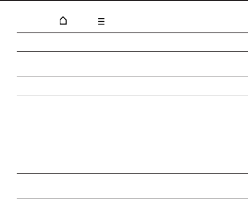
Task: Click blank space between home and menu icons
Action: click(x=83, y=21)
